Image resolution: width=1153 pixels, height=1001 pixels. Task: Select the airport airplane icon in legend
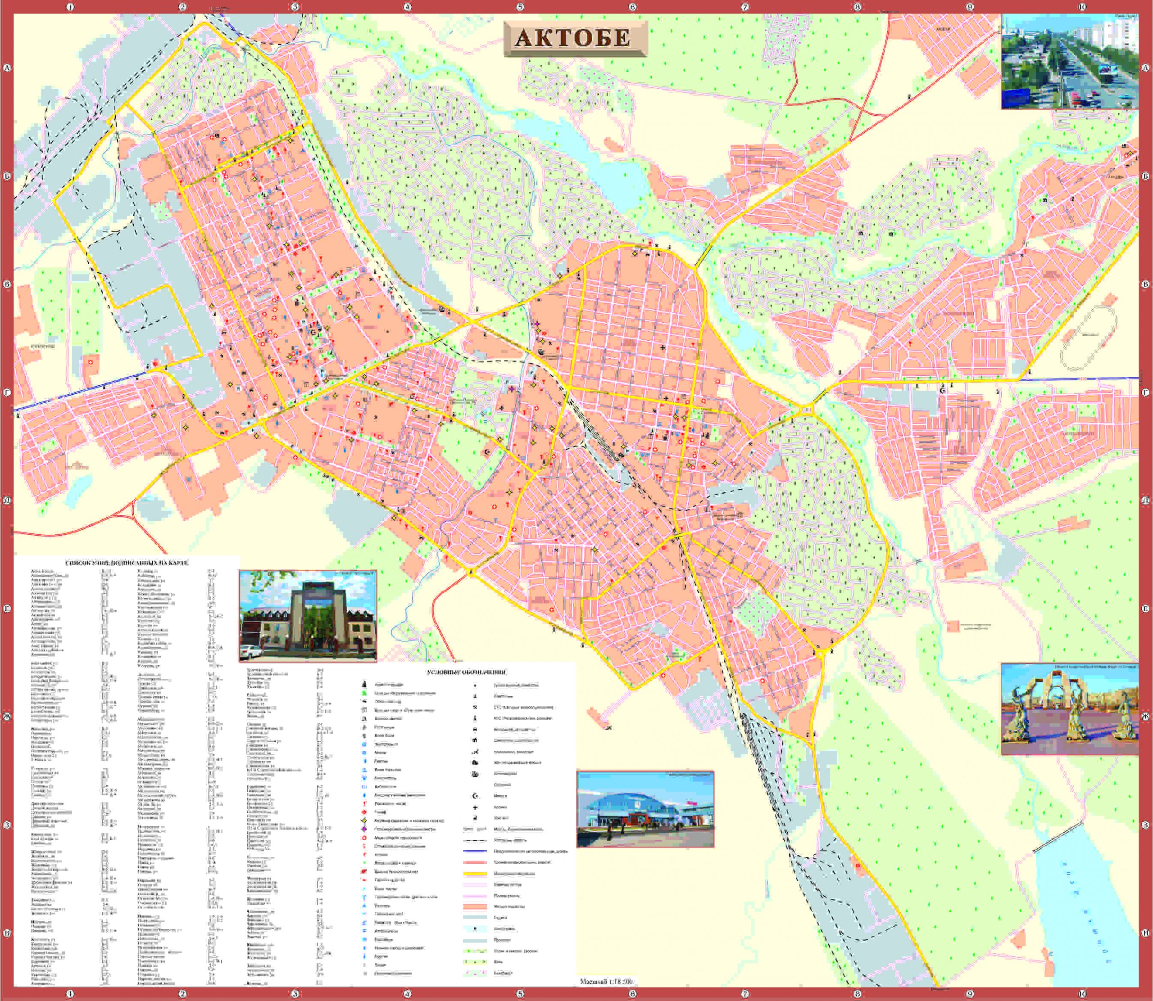tap(476, 751)
